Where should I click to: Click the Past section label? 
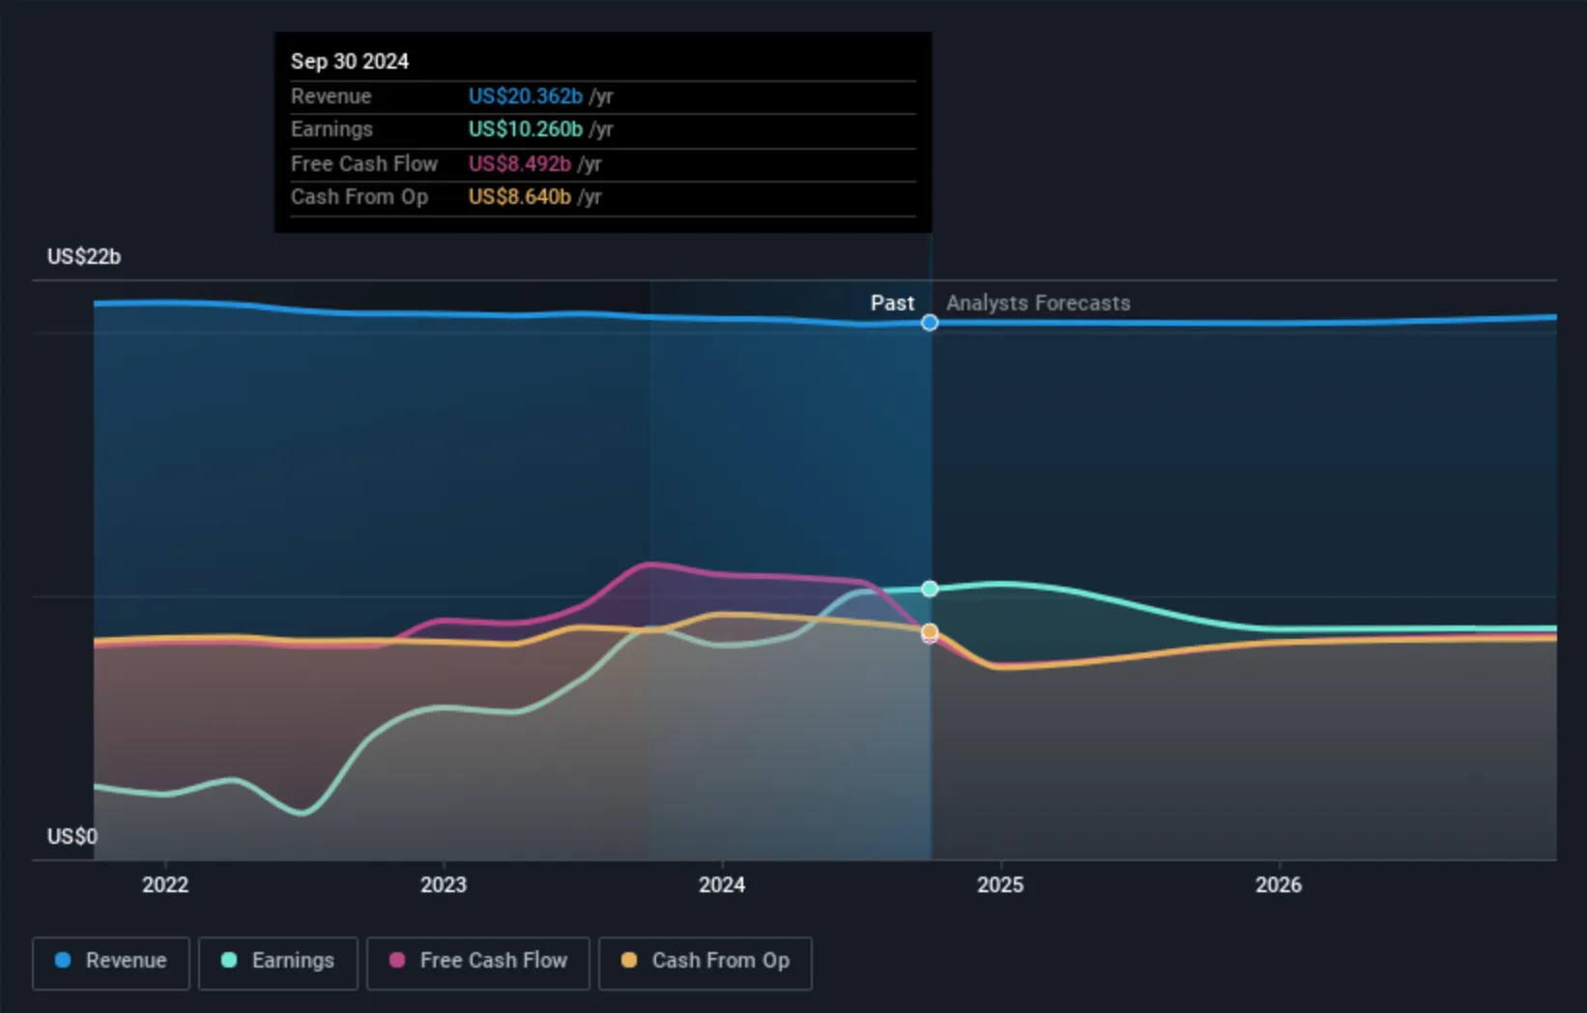coord(891,304)
